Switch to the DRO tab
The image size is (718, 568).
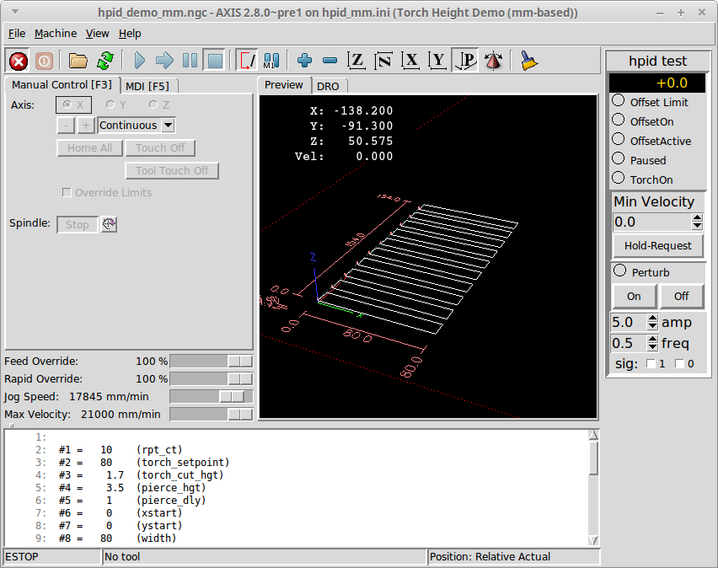pyautogui.click(x=328, y=86)
